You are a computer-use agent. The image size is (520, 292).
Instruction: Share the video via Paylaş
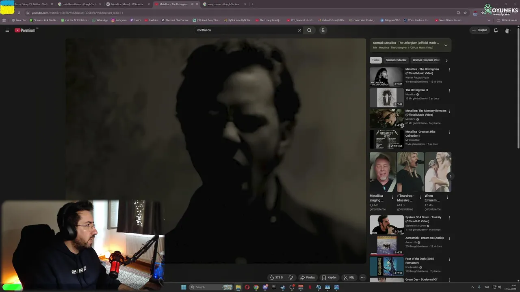tap(308, 277)
